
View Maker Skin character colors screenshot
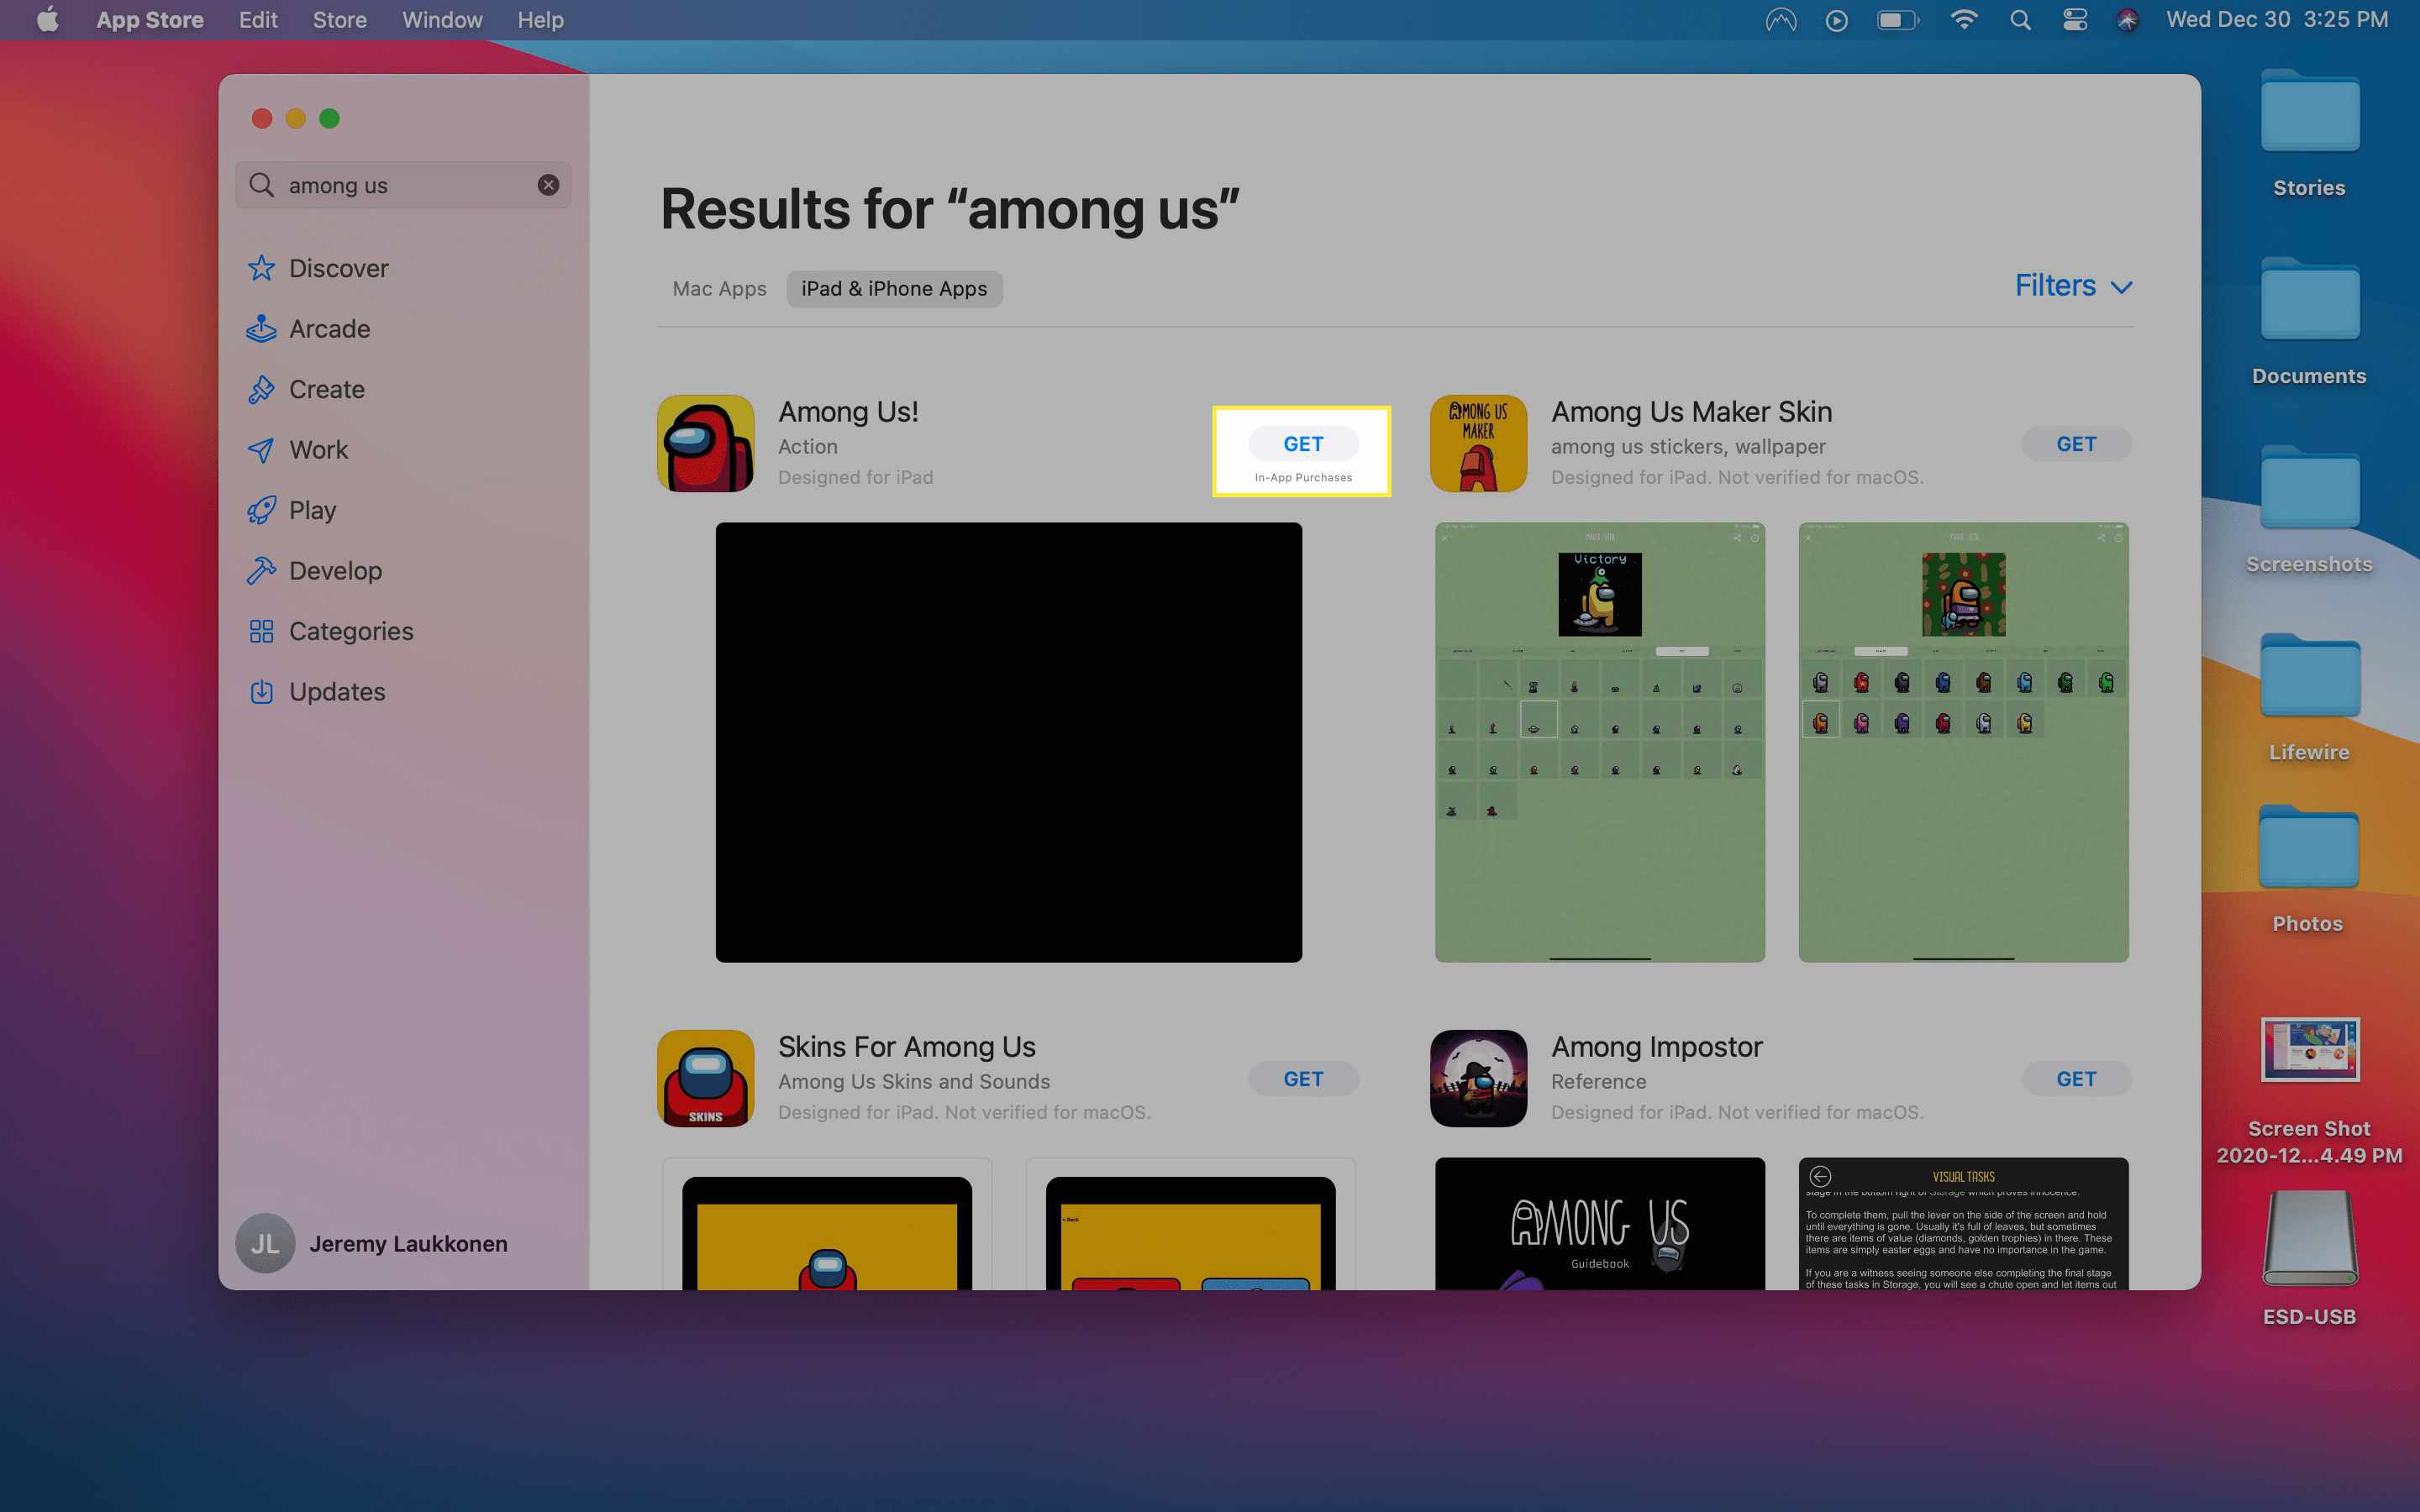(x=1963, y=742)
